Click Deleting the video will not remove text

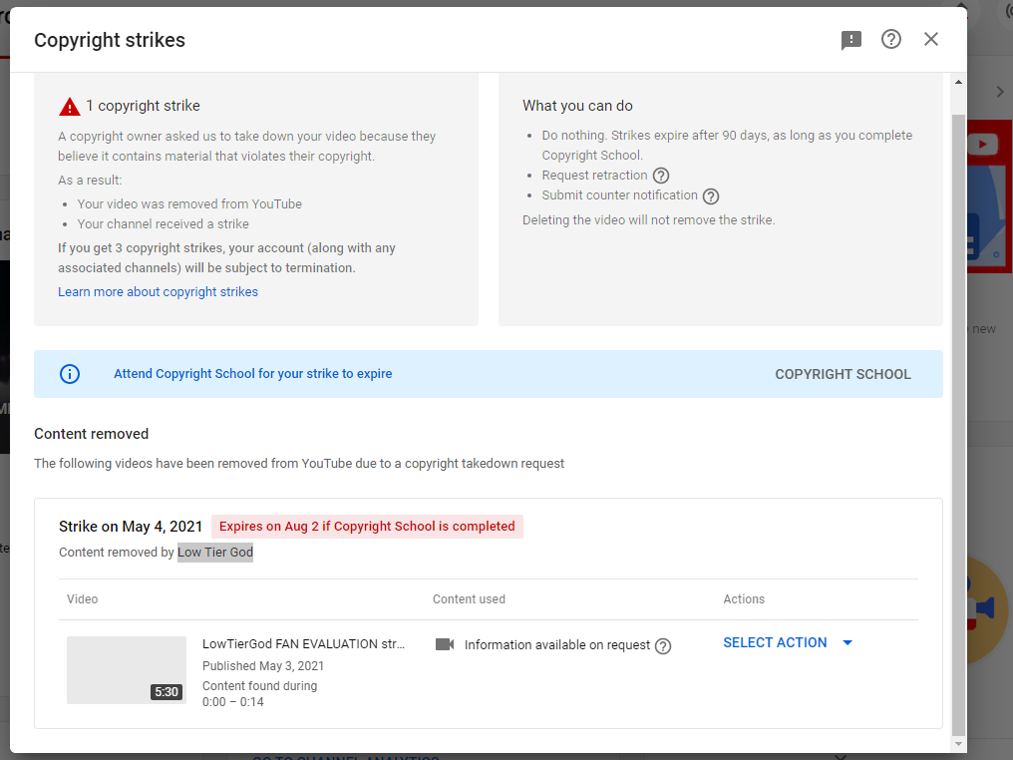point(649,220)
